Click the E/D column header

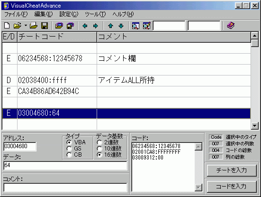coord(9,37)
